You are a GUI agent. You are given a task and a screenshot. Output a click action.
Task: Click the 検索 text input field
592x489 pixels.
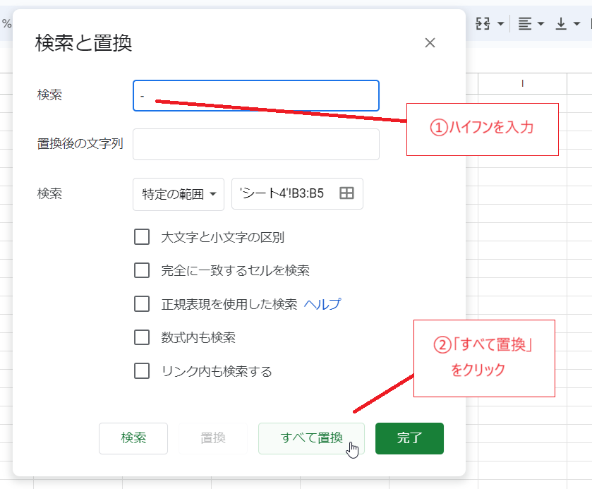(256, 95)
